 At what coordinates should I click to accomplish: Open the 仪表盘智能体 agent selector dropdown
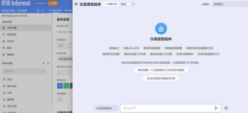[x=106, y=108]
